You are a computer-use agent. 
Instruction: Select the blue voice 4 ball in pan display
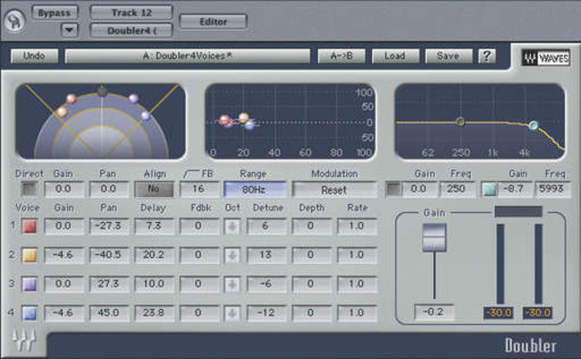tap(145, 115)
